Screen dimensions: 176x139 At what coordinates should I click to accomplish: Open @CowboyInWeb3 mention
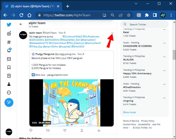[x=72, y=37]
